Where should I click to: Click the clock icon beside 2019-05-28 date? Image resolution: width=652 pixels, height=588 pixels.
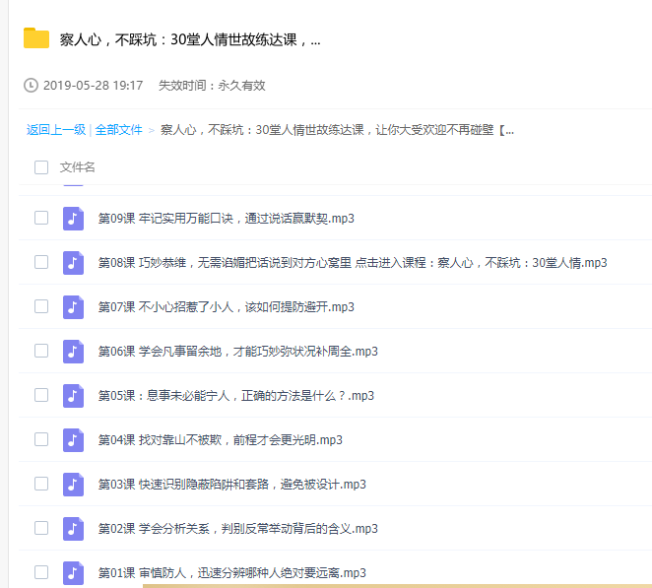[31, 86]
